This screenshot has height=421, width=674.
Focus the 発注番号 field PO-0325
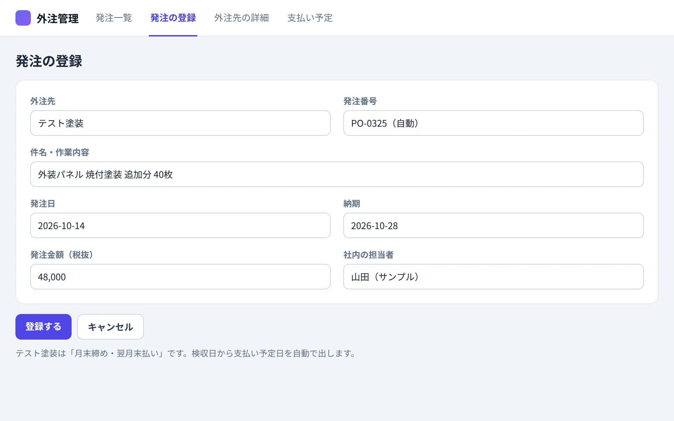tap(493, 123)
